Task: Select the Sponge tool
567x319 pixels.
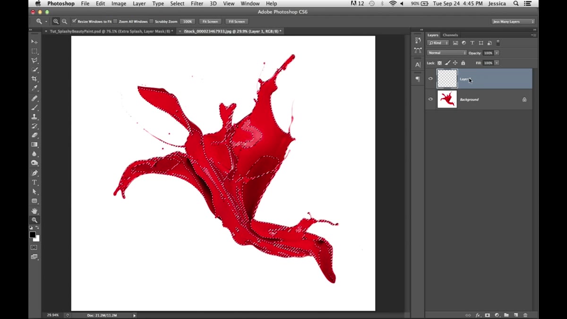Action: pos(34,163)
